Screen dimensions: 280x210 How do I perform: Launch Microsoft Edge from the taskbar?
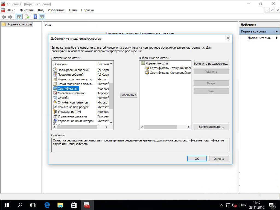pyautogui.click(x=47, y=205)
